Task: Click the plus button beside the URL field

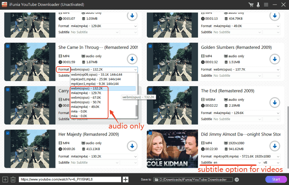Action: click(x=126, y=180)
